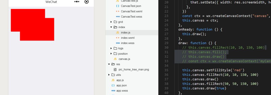Click the WeChat circular close-target icon
This screenshot has width=271, height=95.
tap(87, 2)
